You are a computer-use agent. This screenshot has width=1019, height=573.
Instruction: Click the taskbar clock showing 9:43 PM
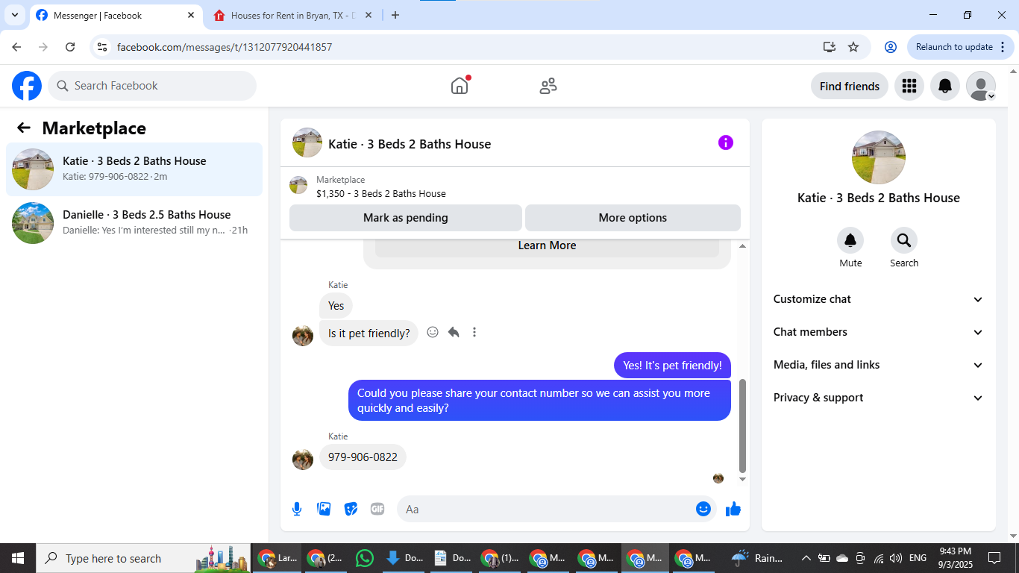click(955, 558)
